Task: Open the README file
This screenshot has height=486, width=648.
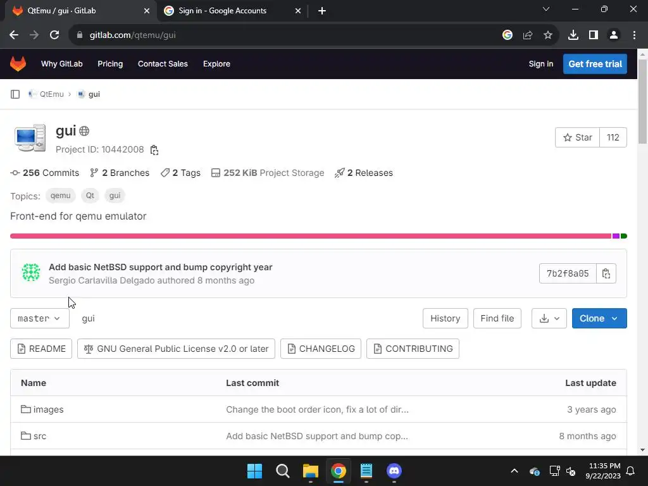Action: pyautogui.click(x=41, y=349)
